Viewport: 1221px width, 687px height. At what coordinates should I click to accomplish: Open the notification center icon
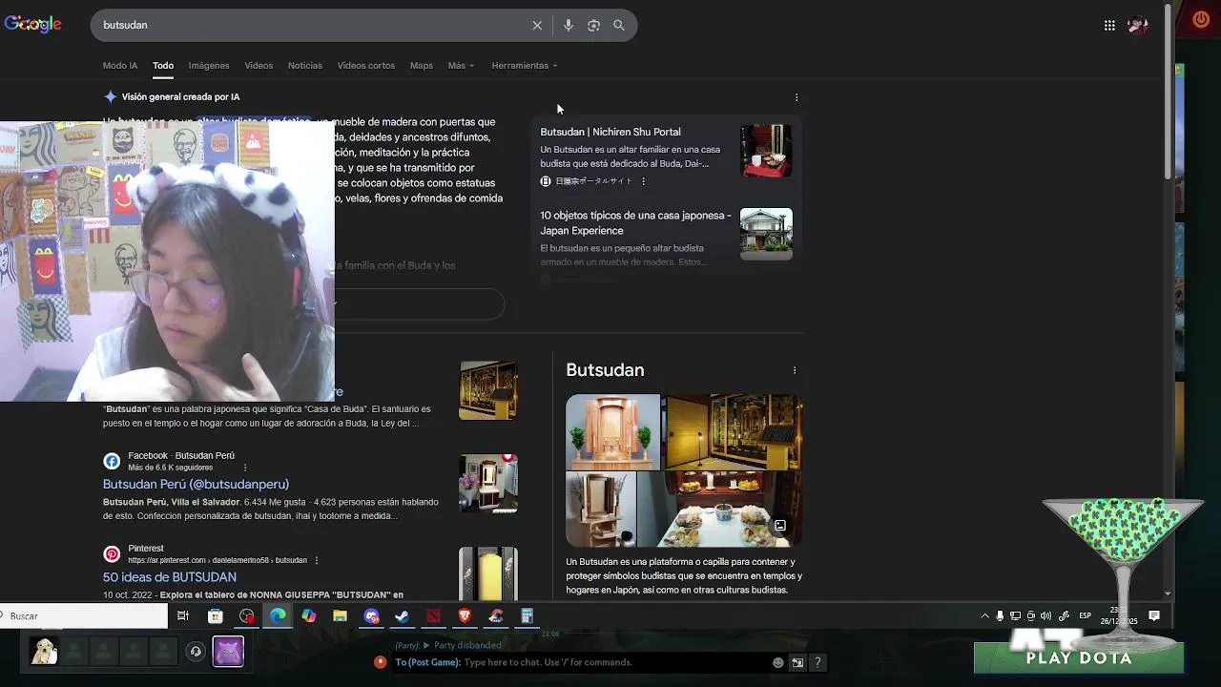click(x=1154, y=616)
